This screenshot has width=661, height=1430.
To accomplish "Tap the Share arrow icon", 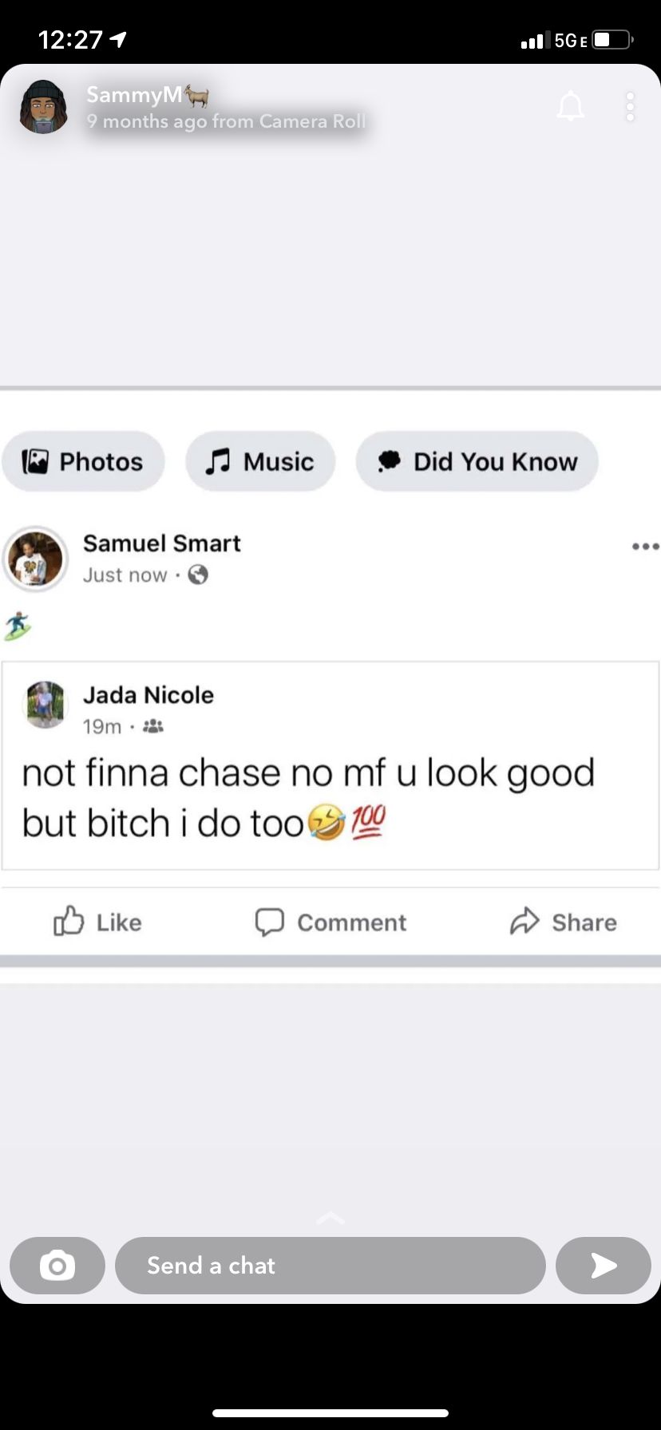I will pos(524,921).
